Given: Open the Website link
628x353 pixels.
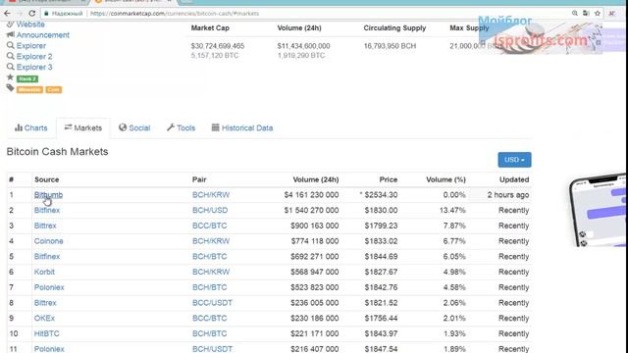Looking at the screenshot, I should point(30,25).
